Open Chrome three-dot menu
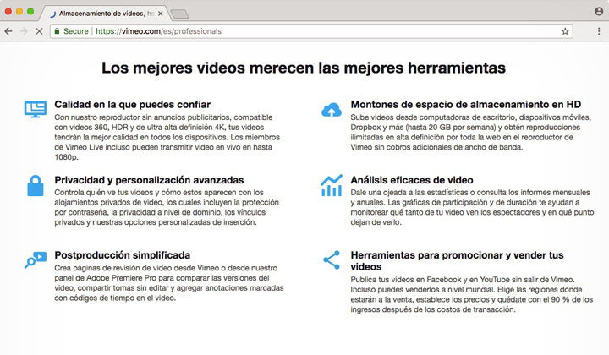 click(x=599, y=31)
